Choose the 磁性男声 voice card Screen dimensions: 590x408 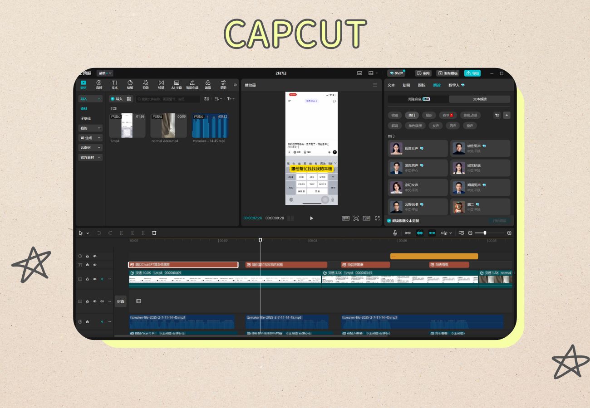tap(480, 148)
